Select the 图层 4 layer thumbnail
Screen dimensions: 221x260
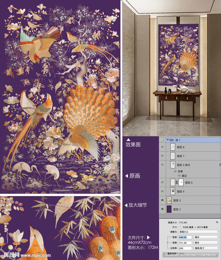click(173, 191)
